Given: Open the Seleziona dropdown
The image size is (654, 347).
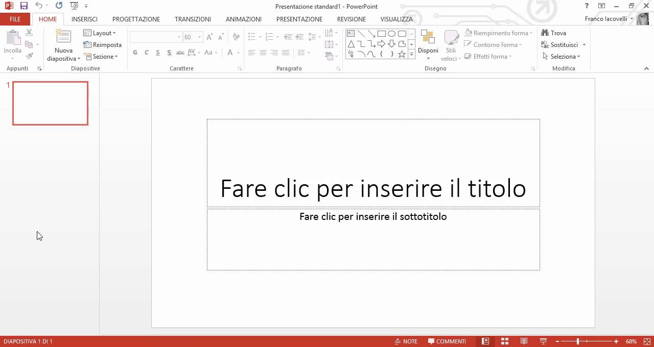Looking at the screenshot, I should 561,57.
